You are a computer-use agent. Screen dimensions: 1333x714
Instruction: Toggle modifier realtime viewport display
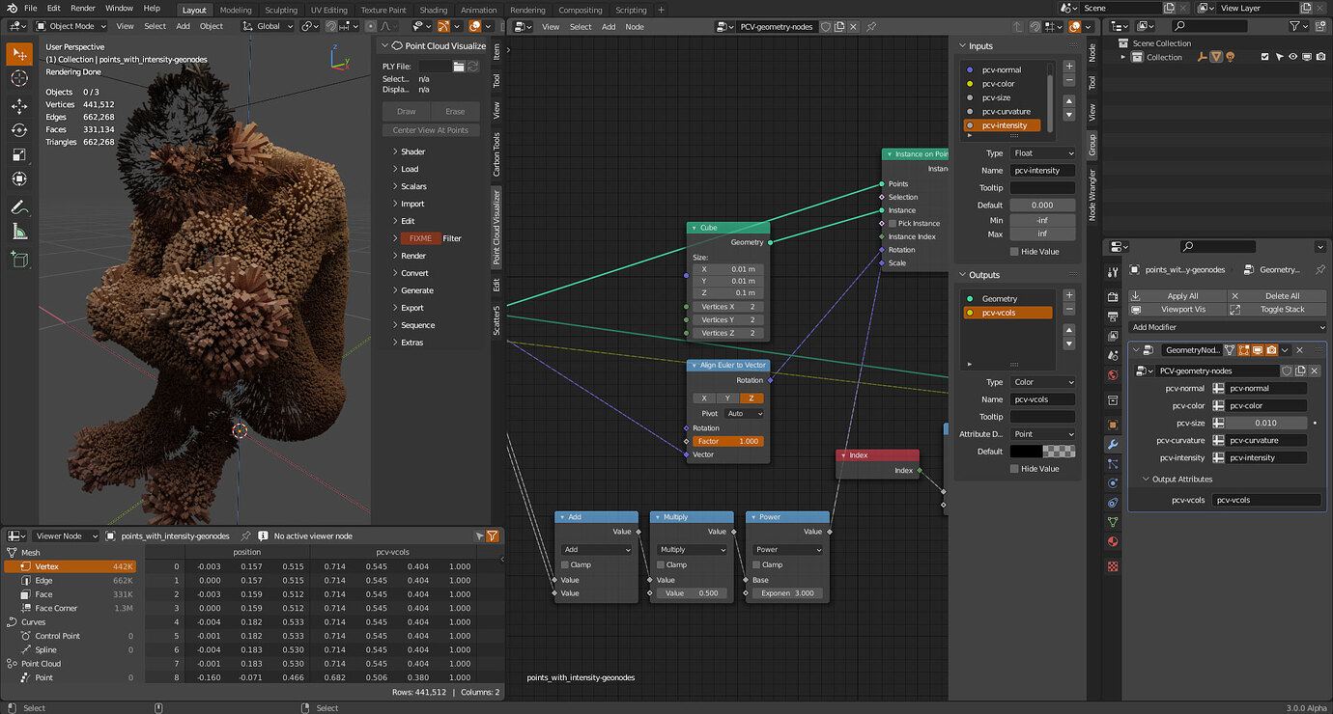pyautogui.click(x=1258, y=350)
